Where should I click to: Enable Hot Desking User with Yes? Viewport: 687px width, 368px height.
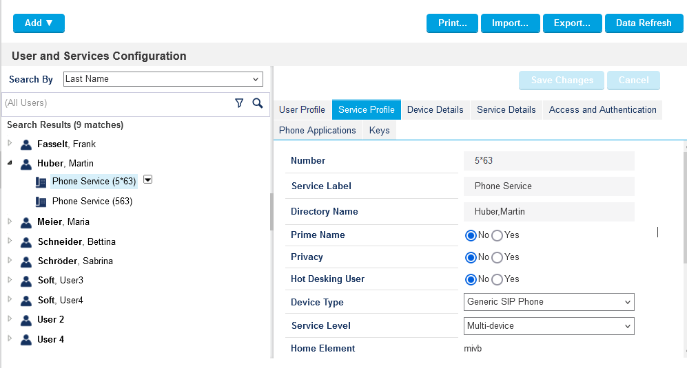(497, 279)
